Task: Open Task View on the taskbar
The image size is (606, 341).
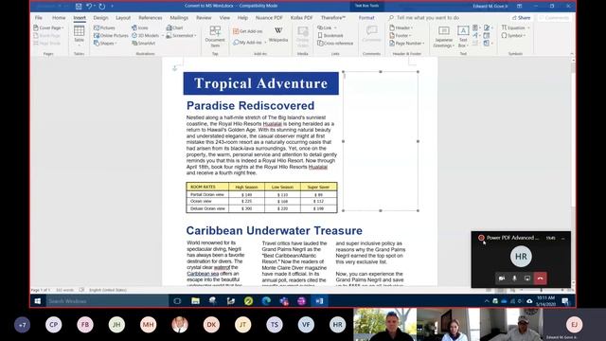Action: (x=177, y=301)
